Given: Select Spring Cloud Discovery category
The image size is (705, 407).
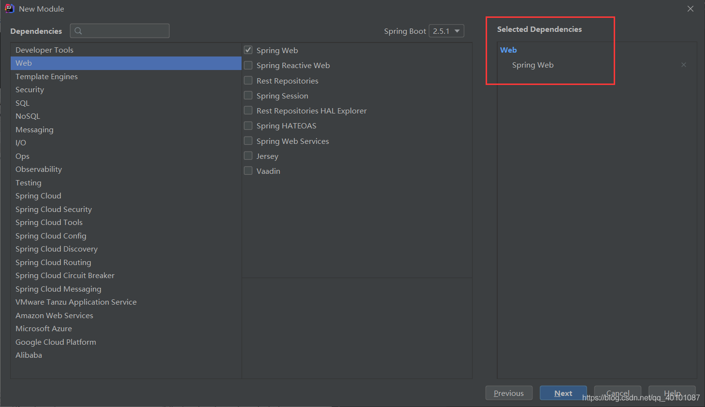Looking at the screenshot, I should point(126,249).
